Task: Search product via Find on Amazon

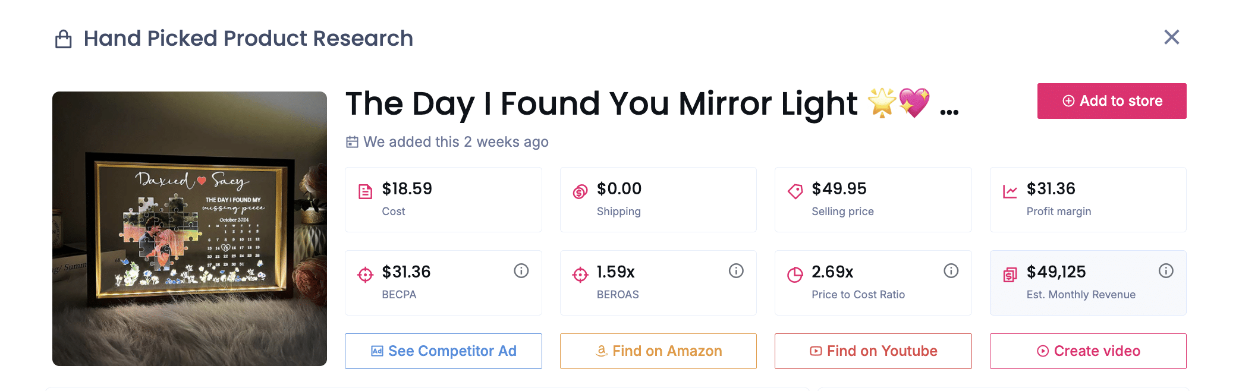Action: pos(658,351)
